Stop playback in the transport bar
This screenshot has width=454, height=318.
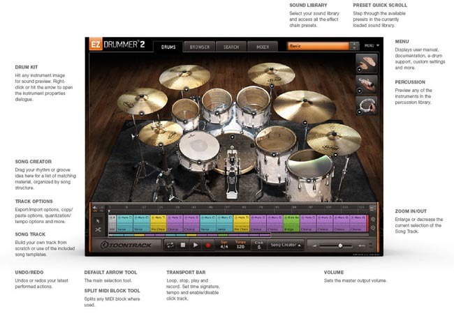tap(183, 245)
